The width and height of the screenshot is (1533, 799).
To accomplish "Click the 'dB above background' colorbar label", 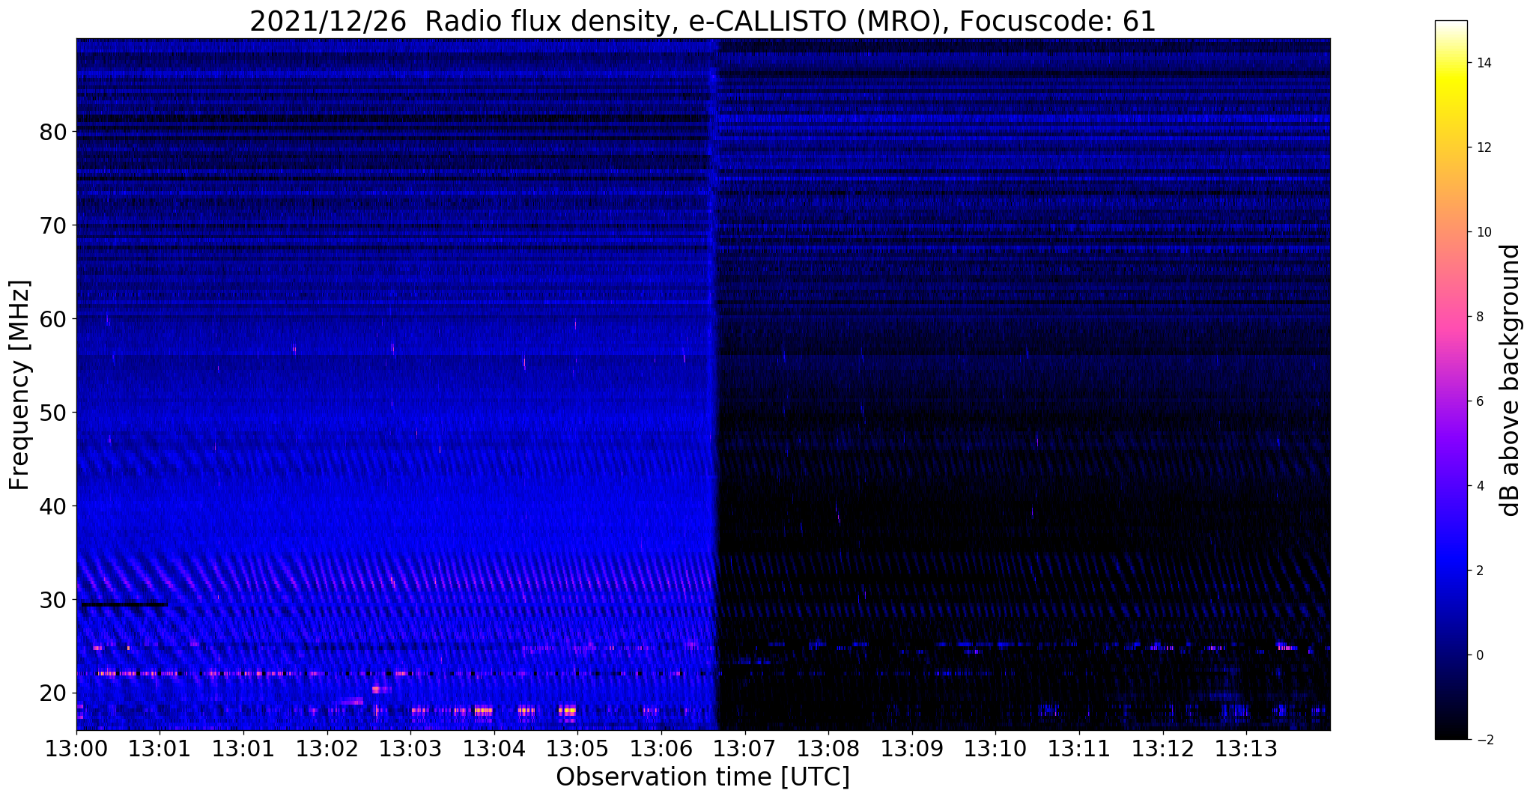I will coord(1511,380).
